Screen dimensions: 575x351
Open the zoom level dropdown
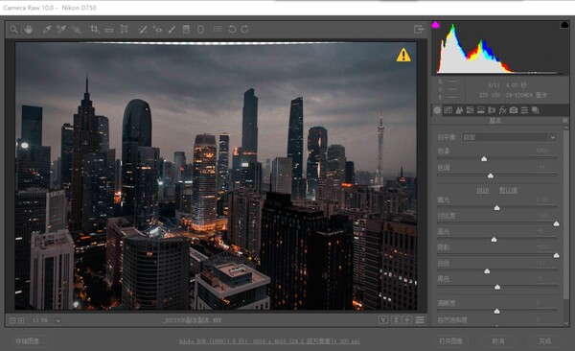pyautogui.click(x=57, y=320)
